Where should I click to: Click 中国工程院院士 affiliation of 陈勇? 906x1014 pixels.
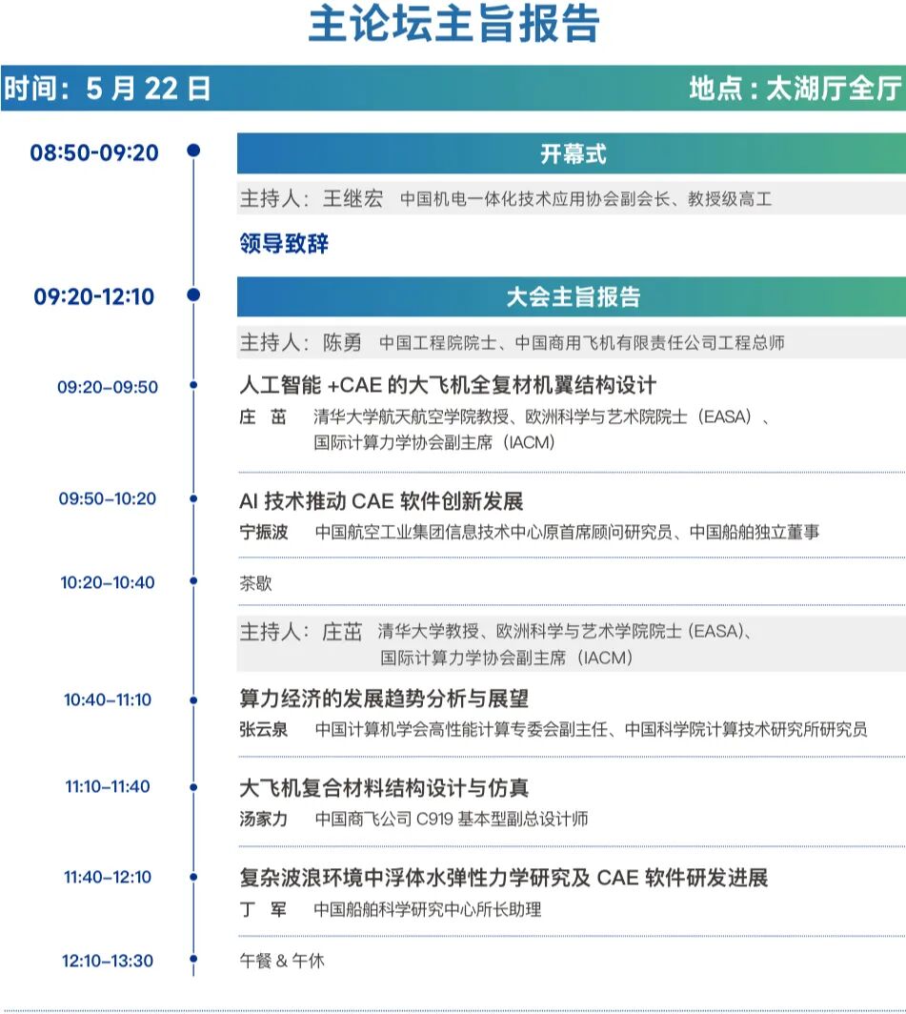[438, 343]
